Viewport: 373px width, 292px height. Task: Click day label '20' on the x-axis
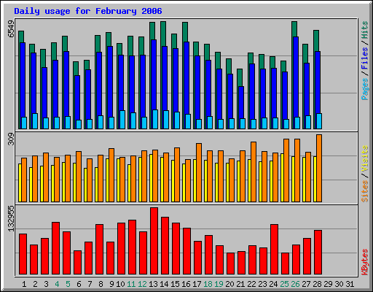229,284
